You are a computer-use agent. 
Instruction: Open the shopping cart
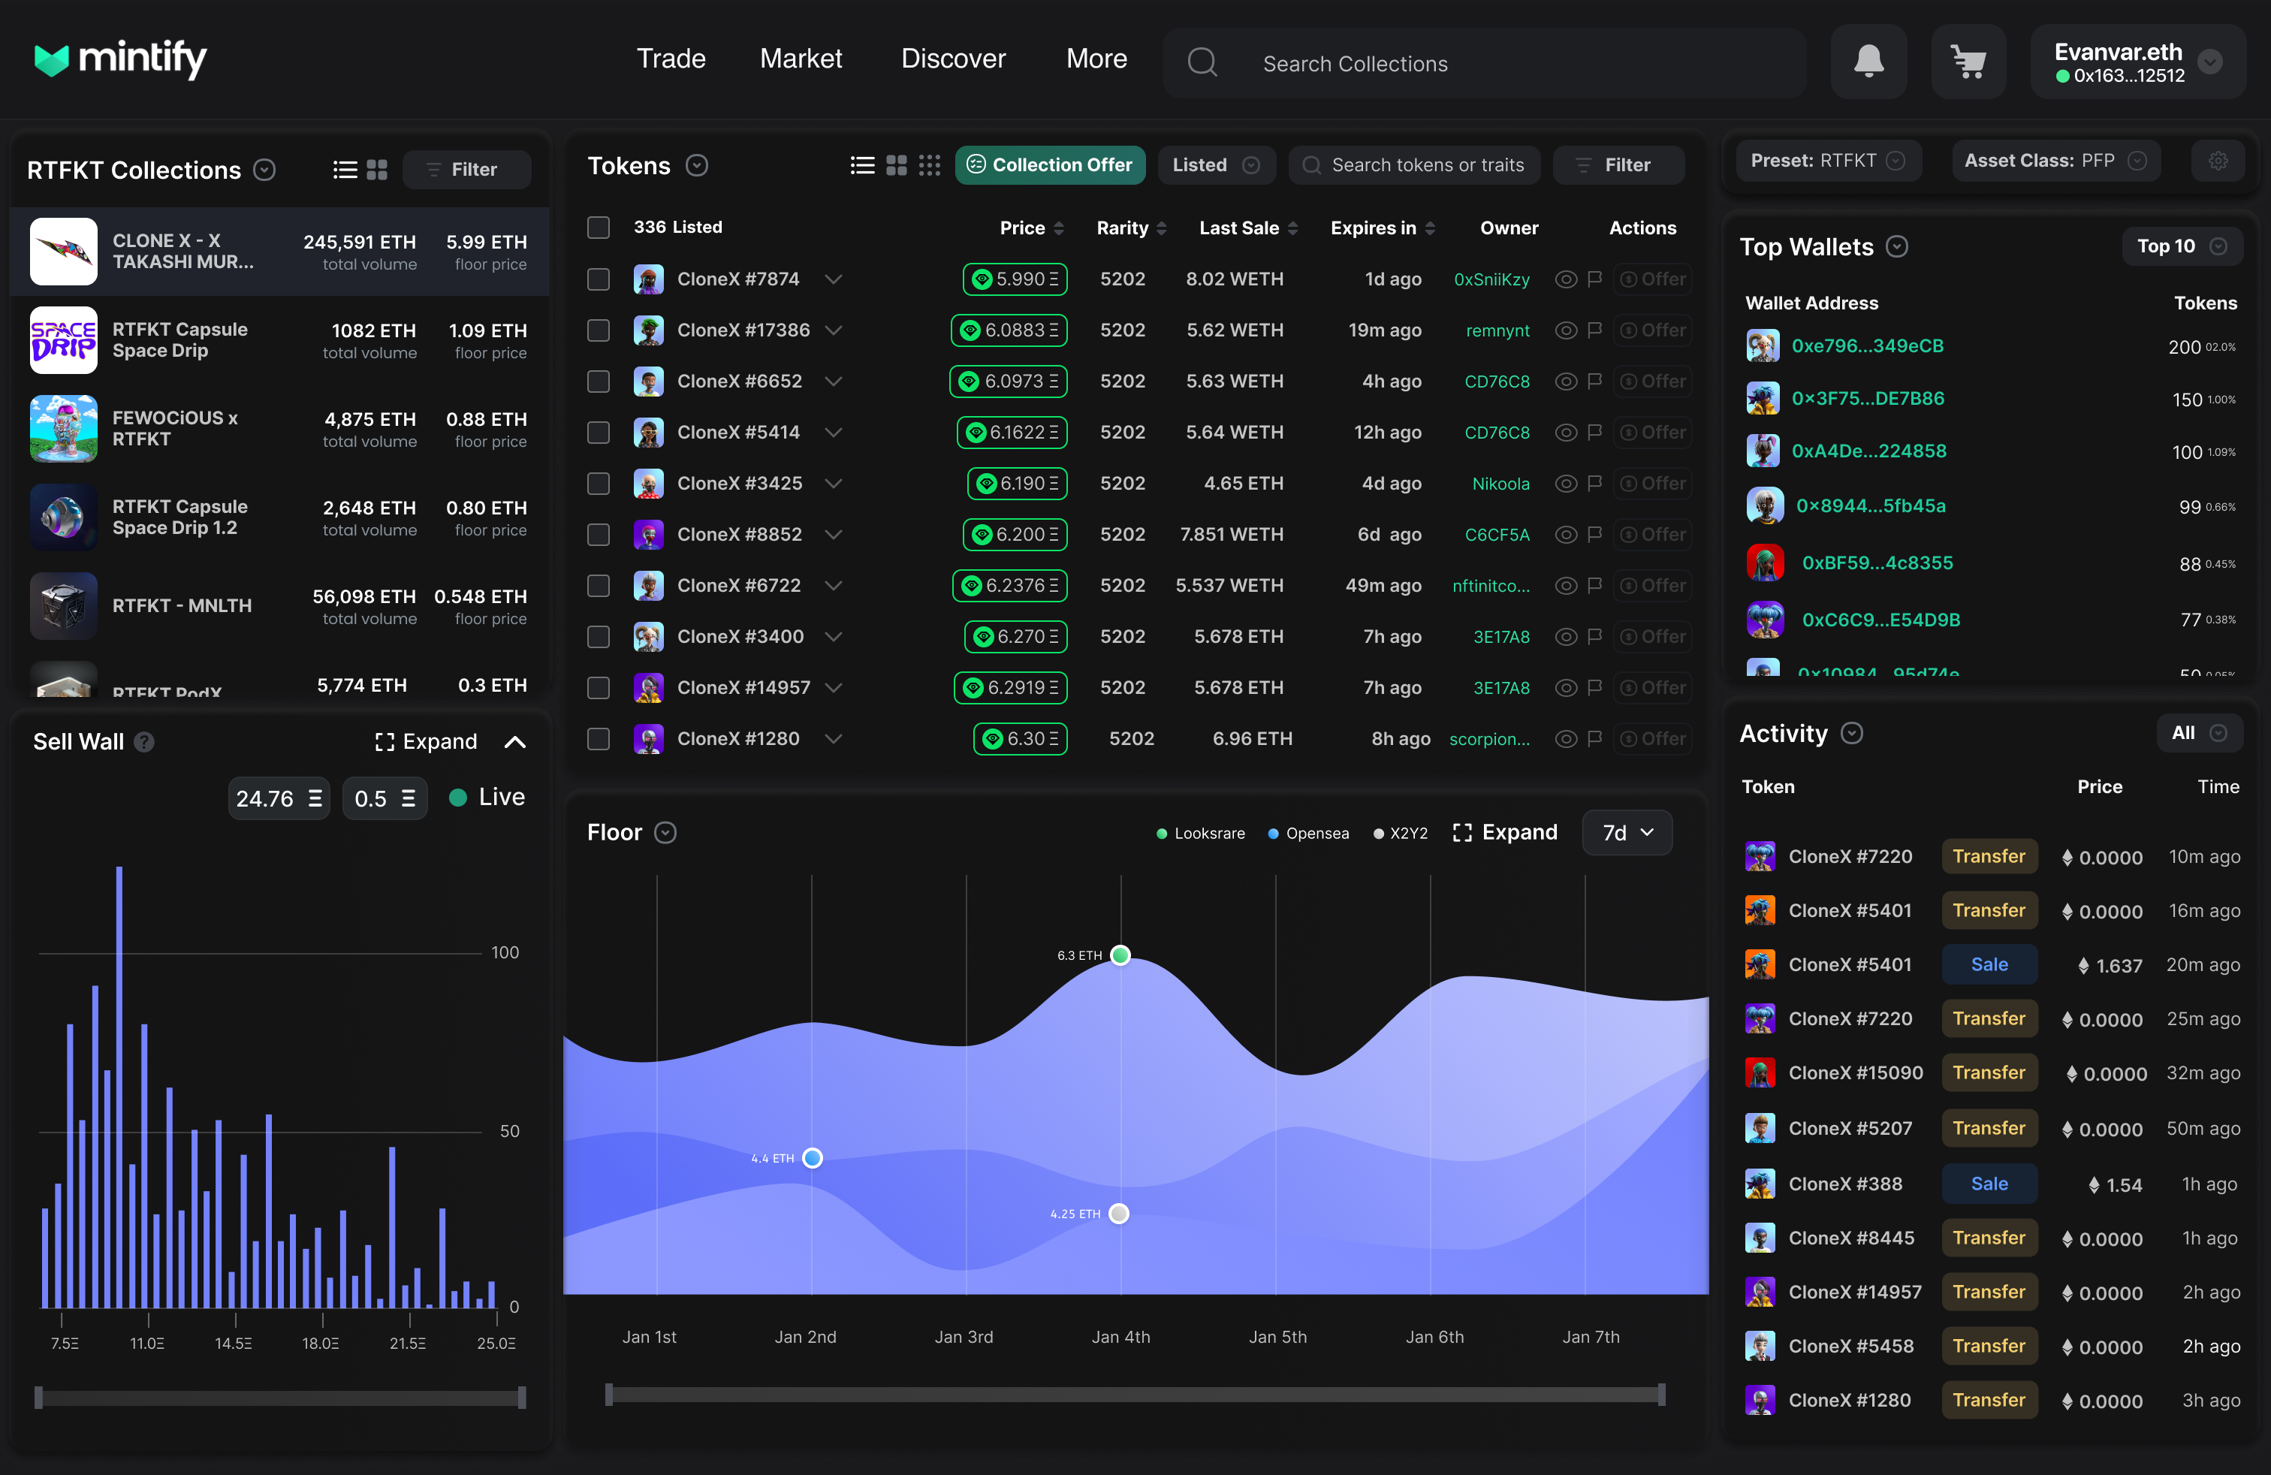(1968, 62)
